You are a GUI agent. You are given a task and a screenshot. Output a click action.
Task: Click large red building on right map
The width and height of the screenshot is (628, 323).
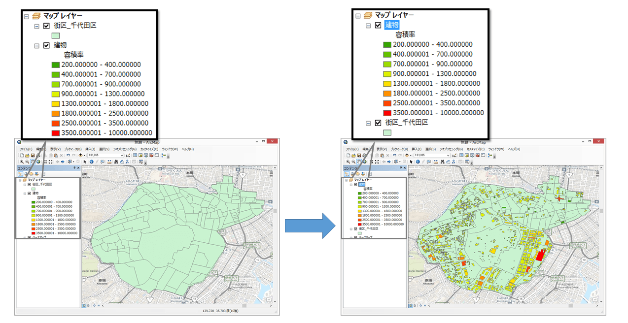540,255
